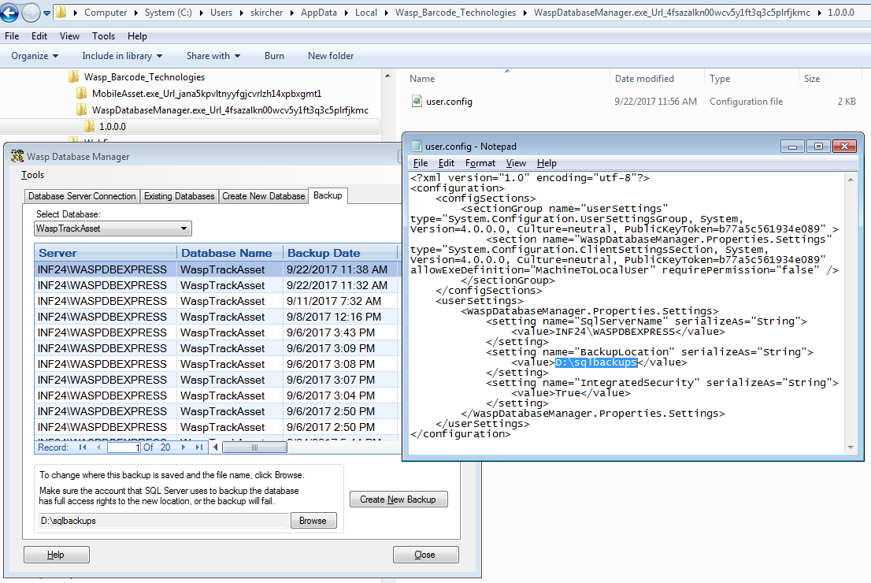Click Database Name column header
Screen dimensions: 871x583
pos(230,253)
